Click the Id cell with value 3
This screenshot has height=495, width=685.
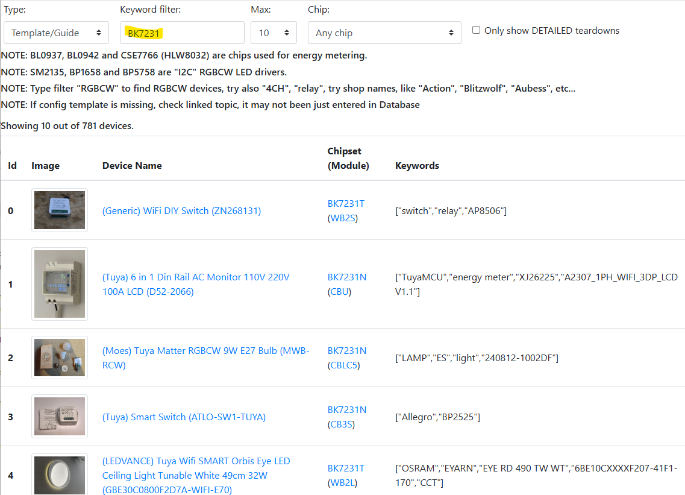click(10, 417)
